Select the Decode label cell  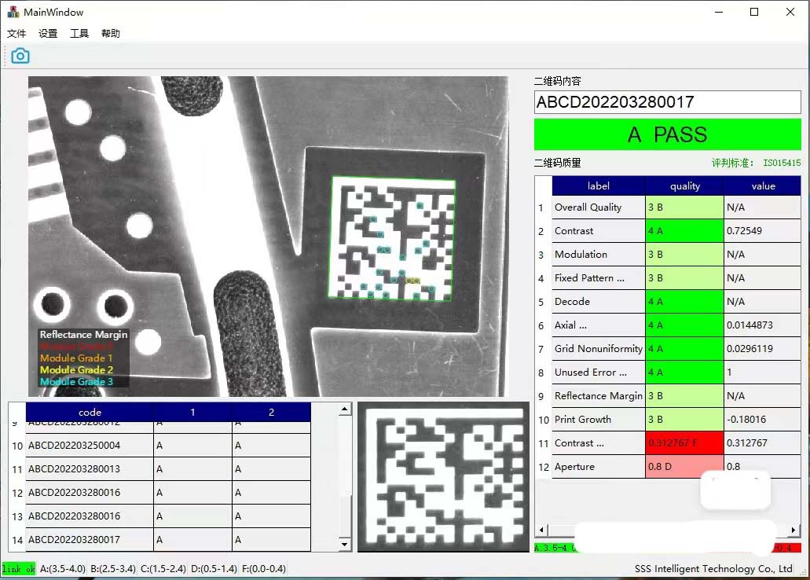pos(599,301)
